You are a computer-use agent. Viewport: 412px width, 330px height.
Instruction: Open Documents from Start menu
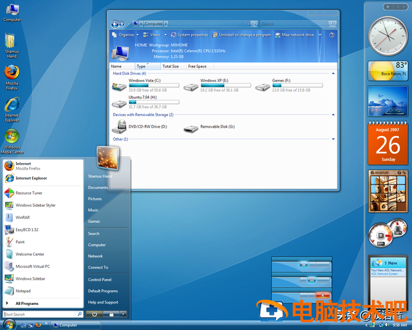[x=98, y=188]
